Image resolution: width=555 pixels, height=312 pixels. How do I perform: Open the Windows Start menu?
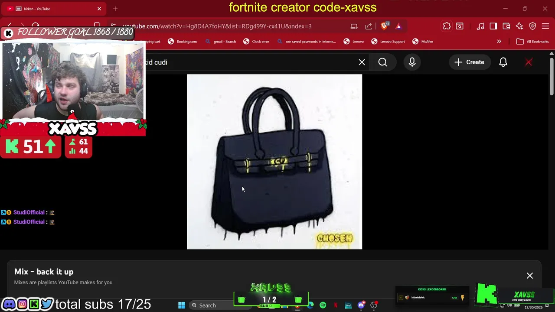point(182,305)
